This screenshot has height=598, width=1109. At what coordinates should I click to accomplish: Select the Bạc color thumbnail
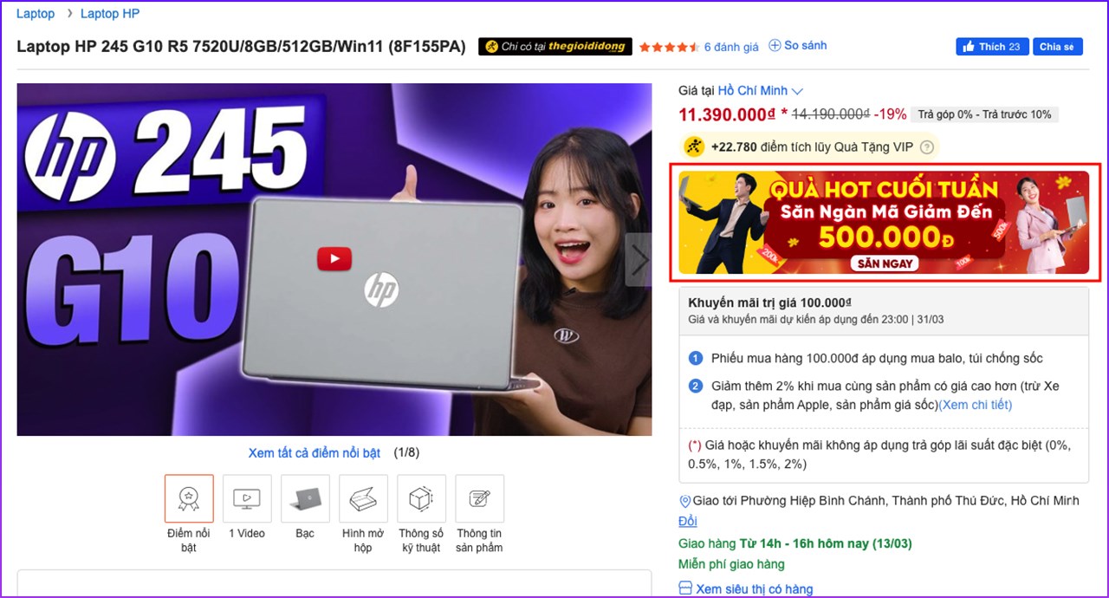pos(305,498)
